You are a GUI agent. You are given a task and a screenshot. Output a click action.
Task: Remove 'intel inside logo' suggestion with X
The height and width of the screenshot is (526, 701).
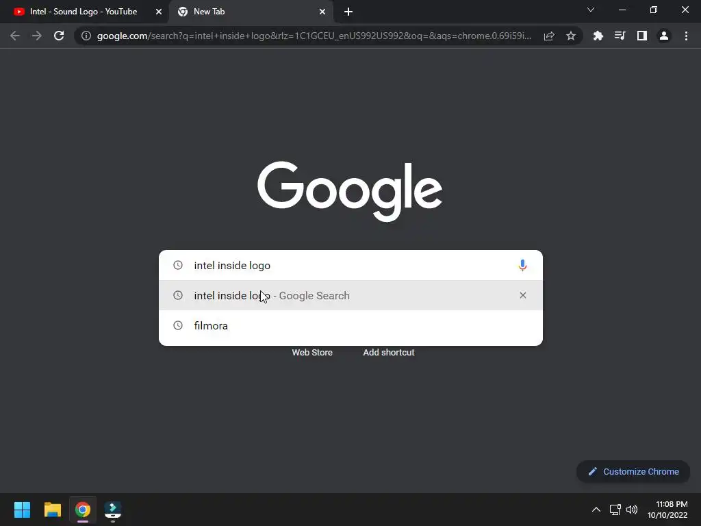pos(522,295)
